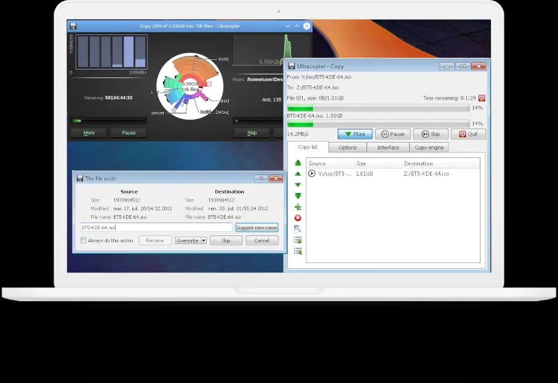The height and width of the screenshot is (383, 558).
Task: Open the Copy engine tab
Action: point(429,147)
